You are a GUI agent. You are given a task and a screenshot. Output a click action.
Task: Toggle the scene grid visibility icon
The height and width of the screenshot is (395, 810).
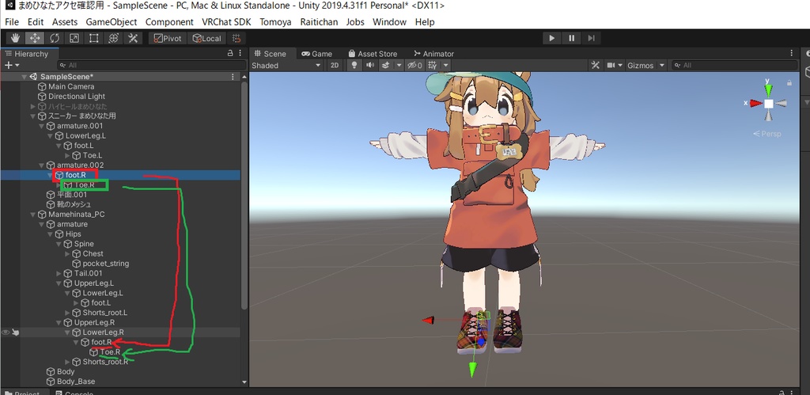click(x=433, y=65)
